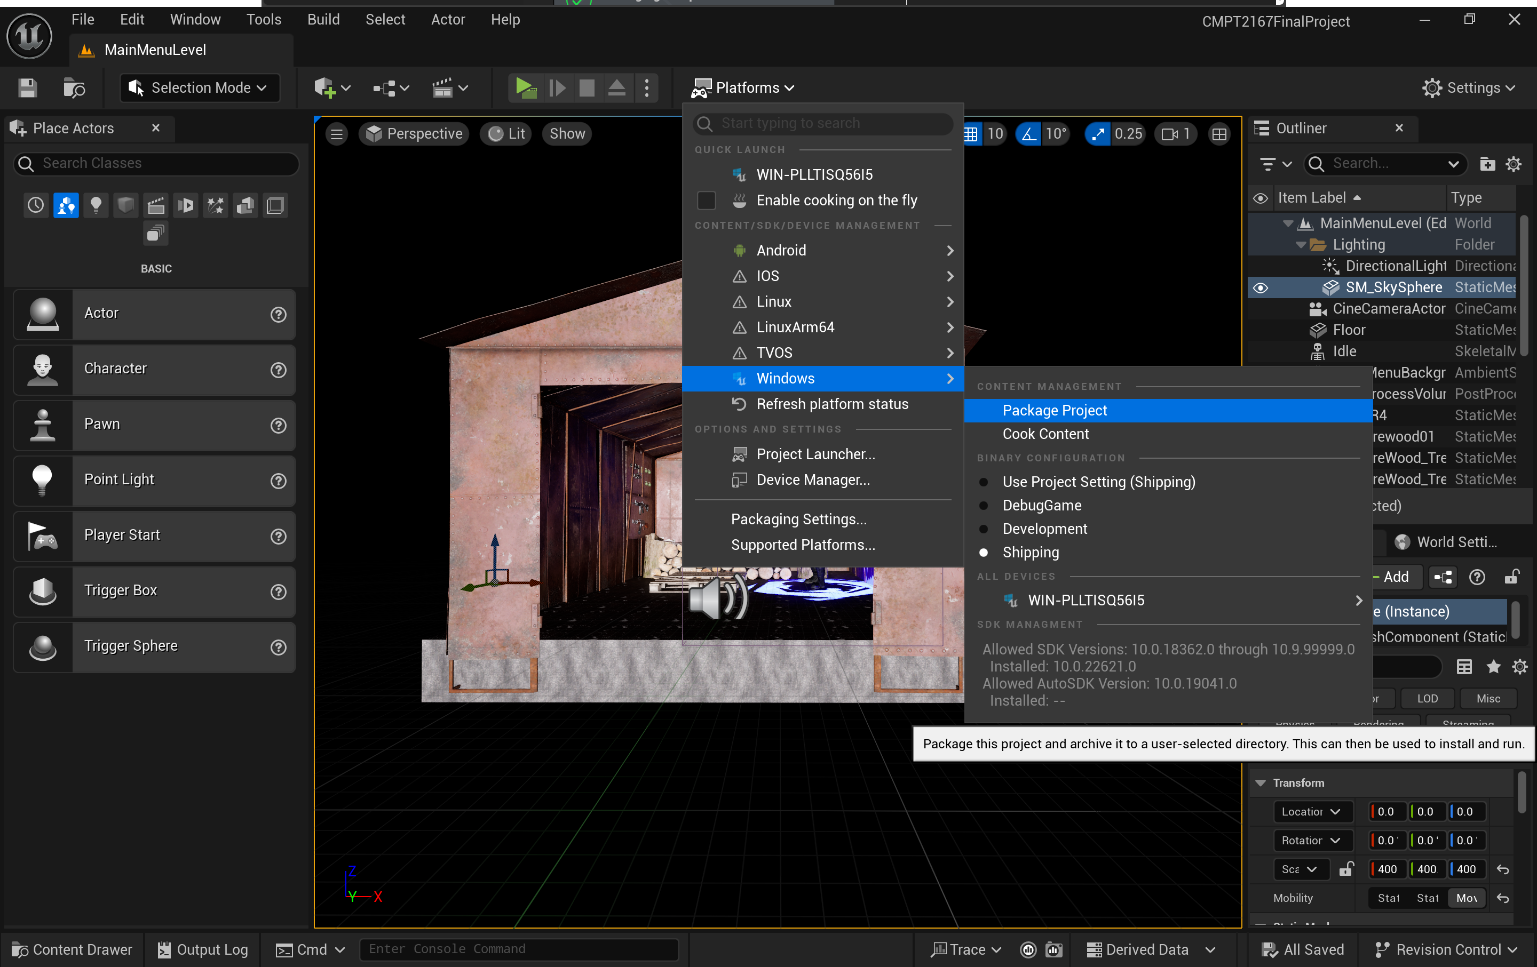Image resolution: width=1537 pixels, height=967 pixels.
Task: Open the Blueprints toolbar icon
Action: [391, 87]
